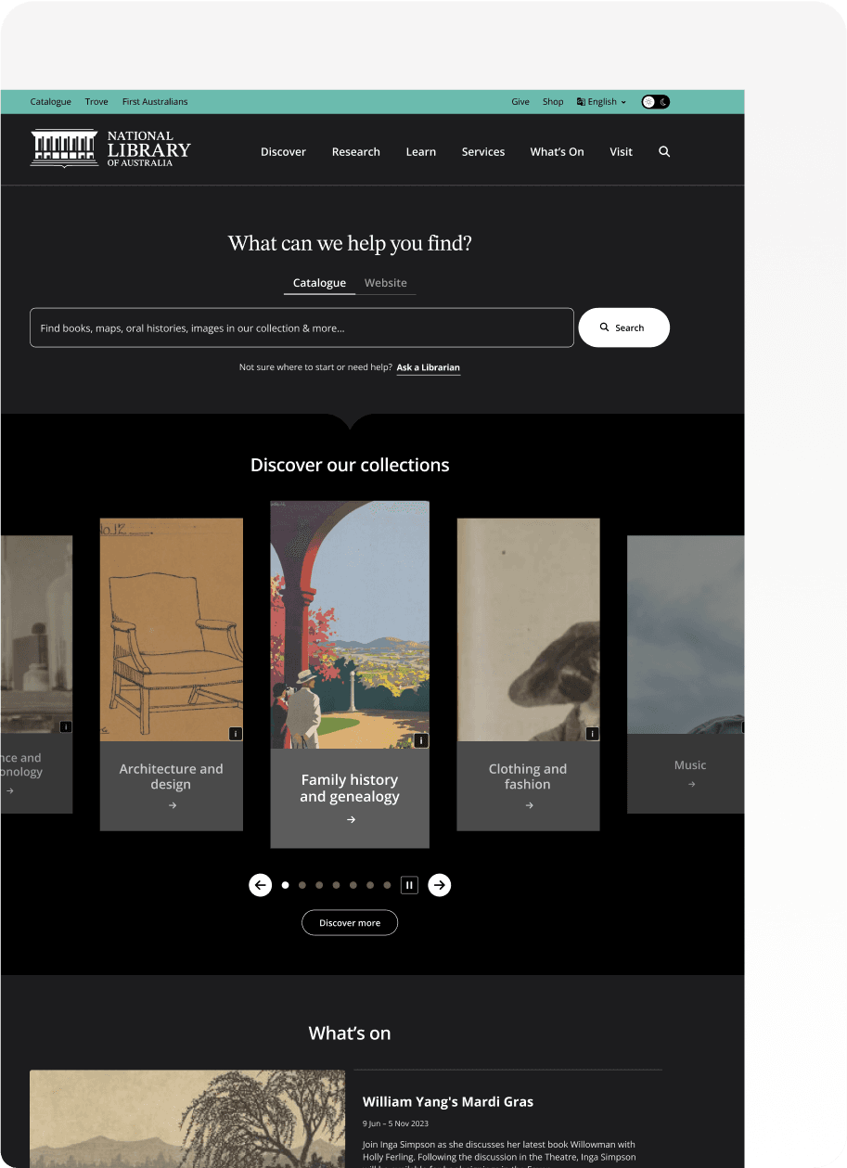Select the first carousel dot

285,885
